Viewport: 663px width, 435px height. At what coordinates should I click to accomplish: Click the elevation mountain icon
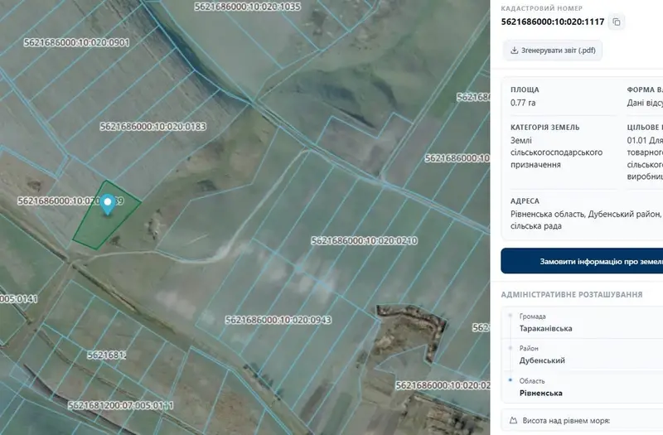click(x=513, y=421)
